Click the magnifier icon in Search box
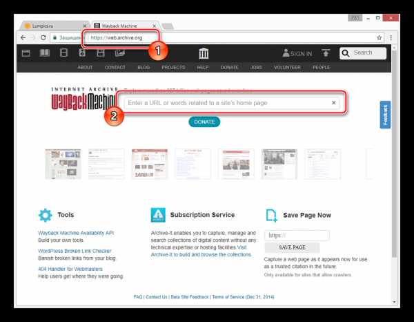The height and width of the screenshot is (322, 414). click(346, 53)
